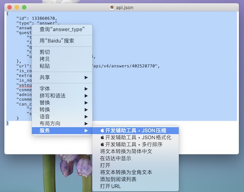Image resolution: width=244 pixels, height=192 pixels.
Task: Click the final closing brace line
Action: point(7,123)
